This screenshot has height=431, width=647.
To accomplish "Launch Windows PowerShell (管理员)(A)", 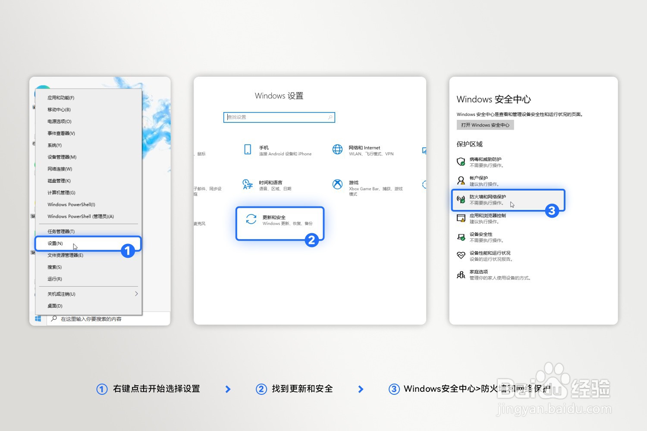I will 81,216.
